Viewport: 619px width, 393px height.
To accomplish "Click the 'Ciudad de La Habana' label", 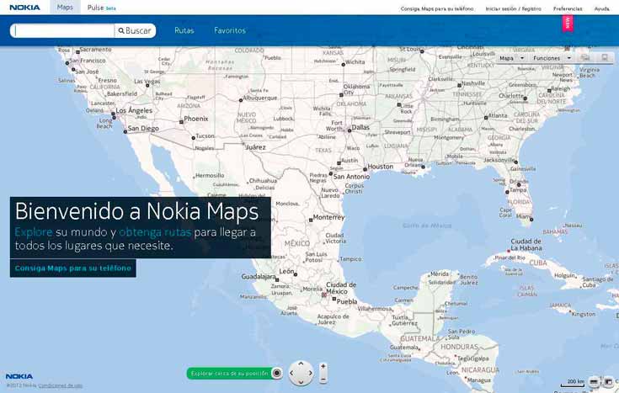I will [526, 245].
